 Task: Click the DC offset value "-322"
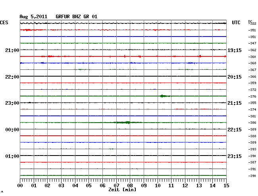253,23
